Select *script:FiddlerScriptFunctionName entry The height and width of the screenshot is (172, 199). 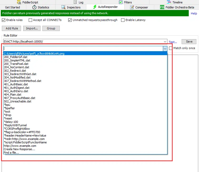pos(85,142)
